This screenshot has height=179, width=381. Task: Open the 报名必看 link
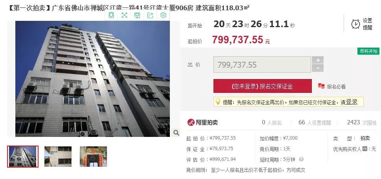336,86
